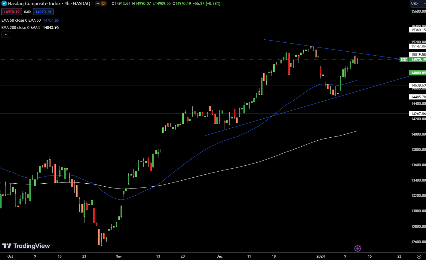Click the market status dash pill
This screenshot has height=260, width=426.
pyautogui.click(x=98, y=4)
